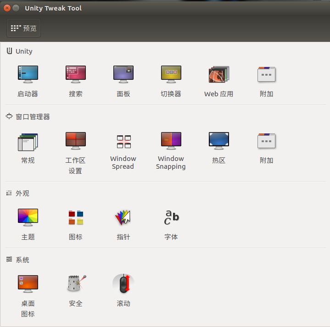The height and width of the screenshot is (327, 330).
Task: Open the 启动器 launcher settings icon
Action: click(x=28, y=74)
